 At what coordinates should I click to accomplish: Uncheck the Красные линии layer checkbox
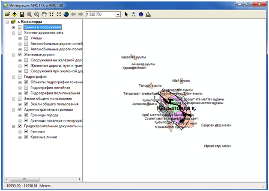26,137
